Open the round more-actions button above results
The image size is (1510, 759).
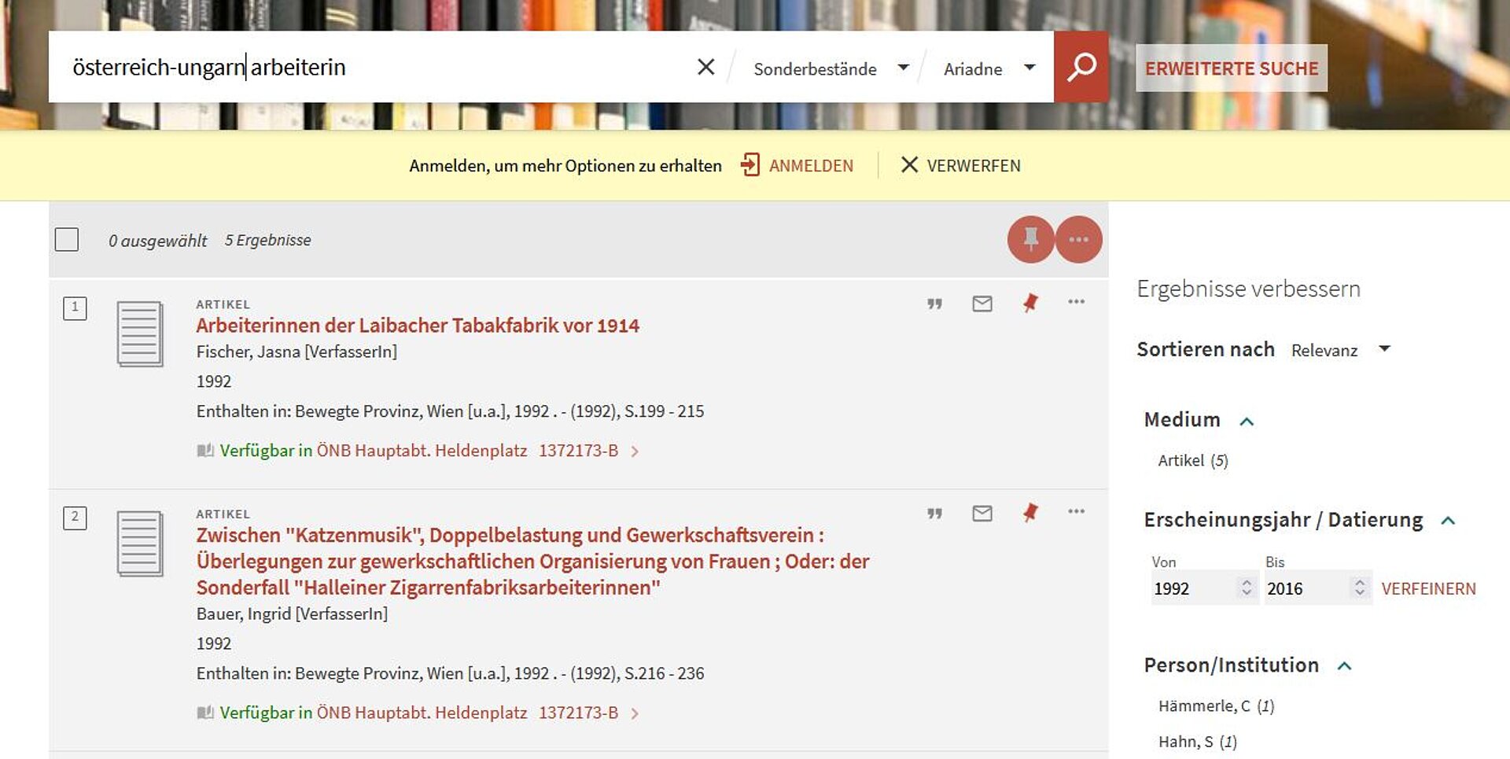click(x=1078, y=239)
